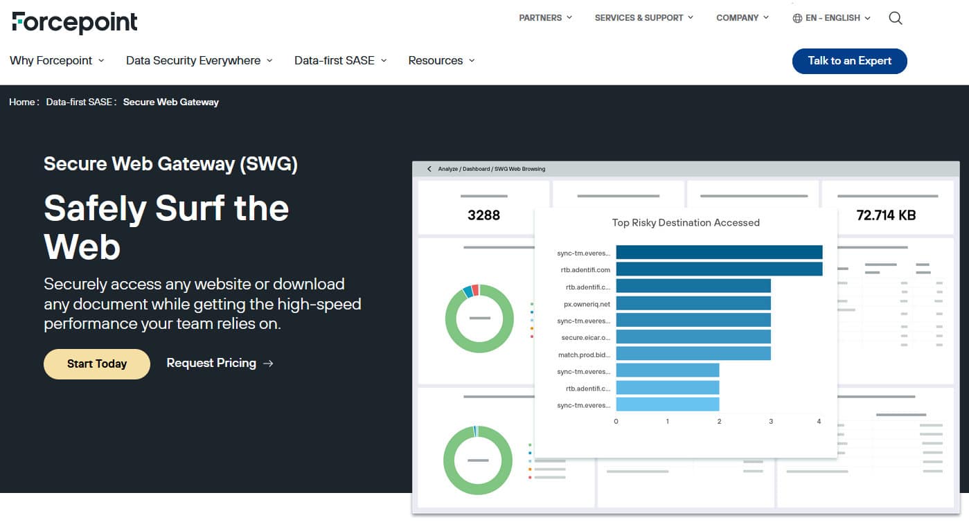Screen dimensions: 969x529
Task: Click the rtb.adentifi.com label
Action: point(585,270)
